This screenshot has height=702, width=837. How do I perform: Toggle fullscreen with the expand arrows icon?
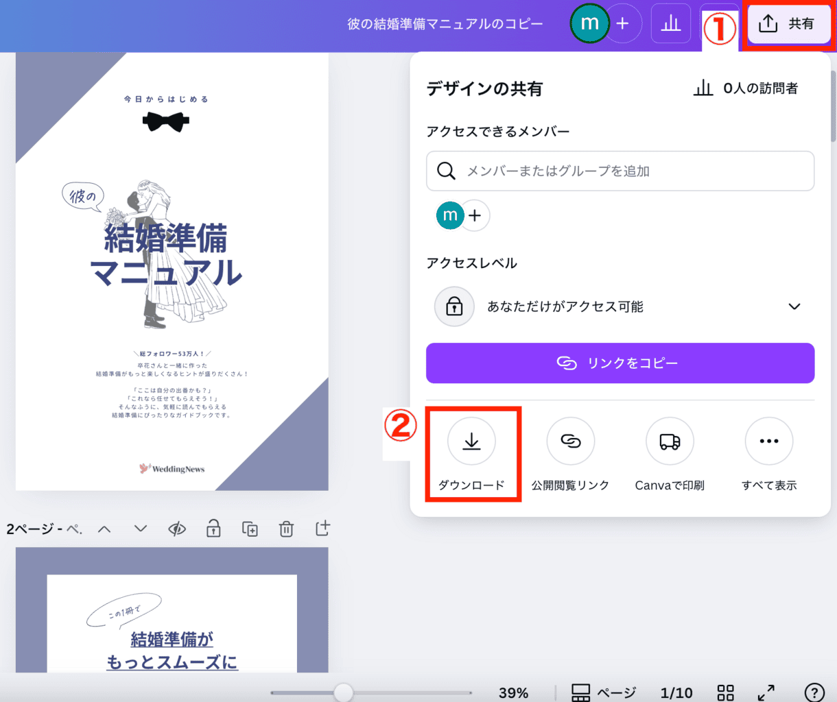pos(766,692)
